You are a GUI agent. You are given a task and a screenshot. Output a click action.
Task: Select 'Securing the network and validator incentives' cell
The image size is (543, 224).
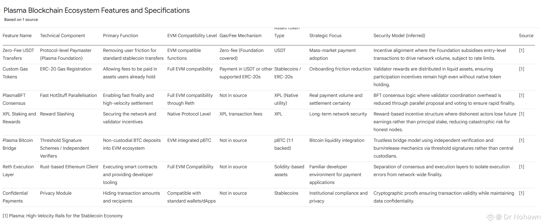[129, 118]
